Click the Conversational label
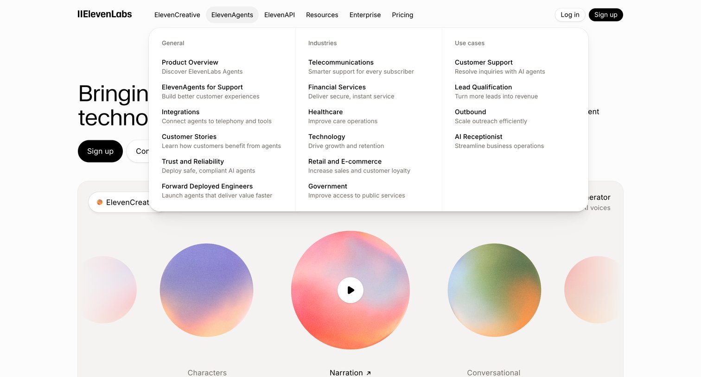The image size is (701, 377). [494, 373]
